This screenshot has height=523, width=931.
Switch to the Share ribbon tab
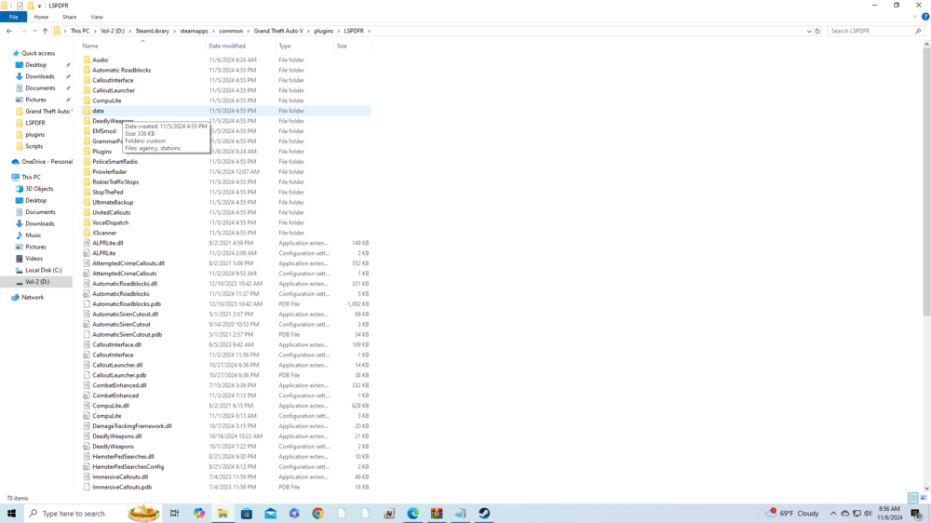tap(70, 17)
